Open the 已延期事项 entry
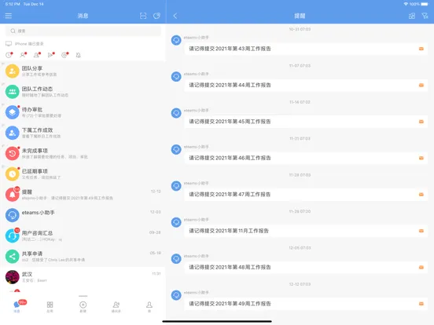434x325 pixels. pos(83,173)
